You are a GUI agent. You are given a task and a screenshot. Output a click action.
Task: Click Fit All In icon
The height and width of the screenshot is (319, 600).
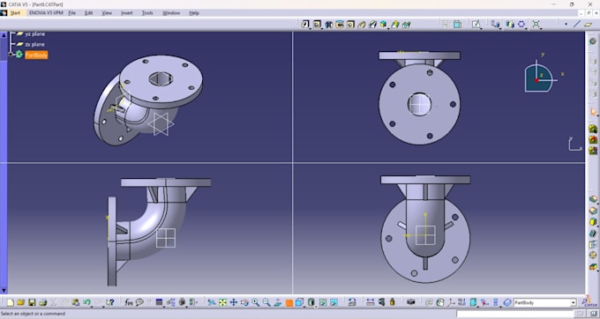222,302
